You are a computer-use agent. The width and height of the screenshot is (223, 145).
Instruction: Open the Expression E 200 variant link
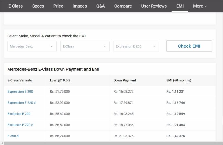(20, 92)
